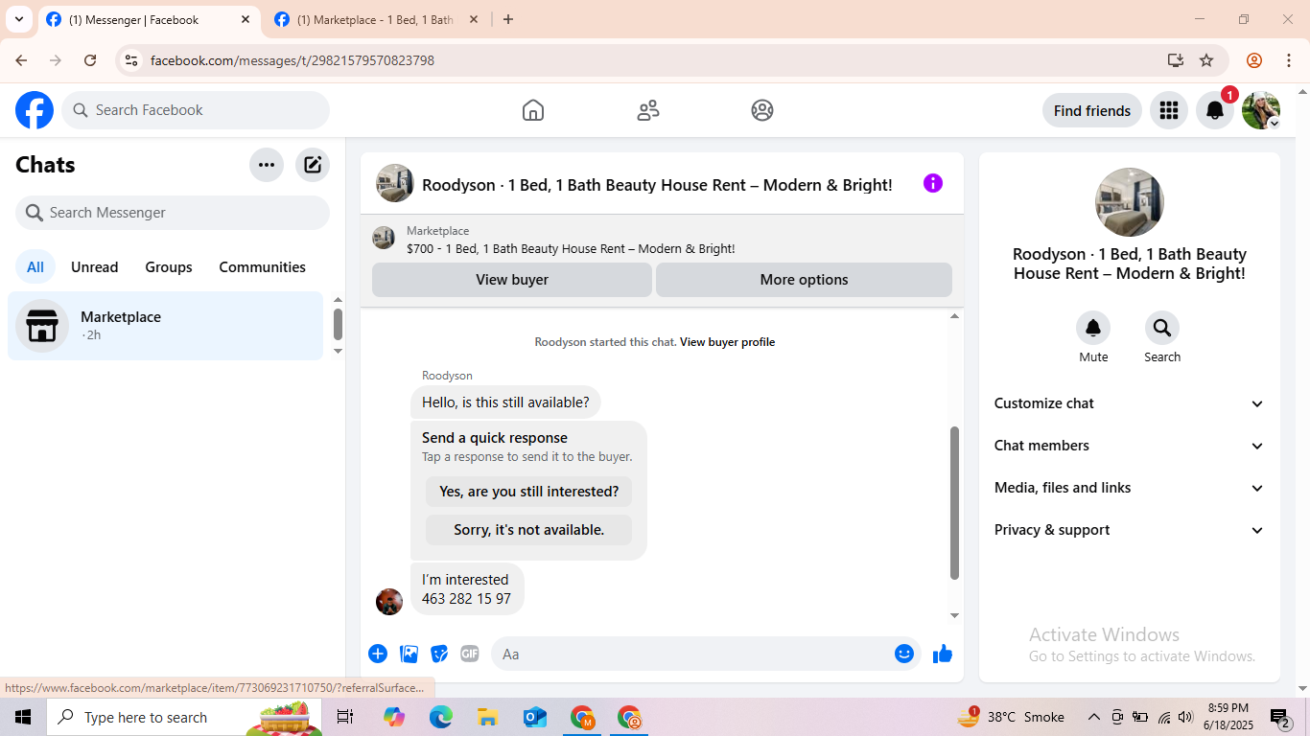Send quick reply 'Yes, are you still interested?'
The width and height of the screenshot is (1310, 736).
point(529,492)
